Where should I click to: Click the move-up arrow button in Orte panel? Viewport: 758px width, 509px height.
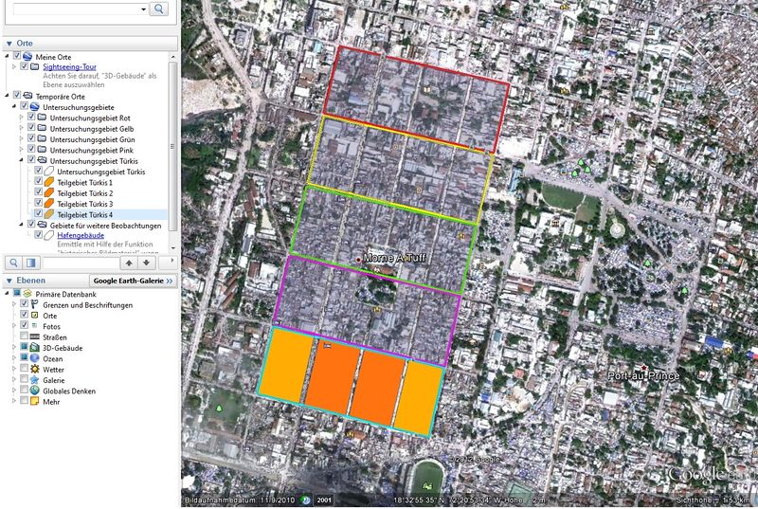click(129, 263)
